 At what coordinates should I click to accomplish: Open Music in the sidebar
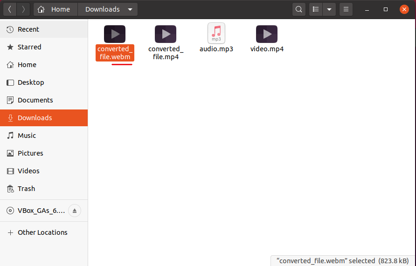(44, 136)
